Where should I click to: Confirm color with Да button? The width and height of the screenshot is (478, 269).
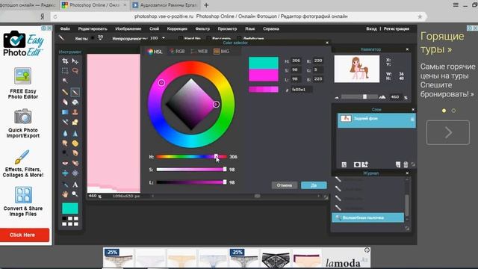pos(314,185)
